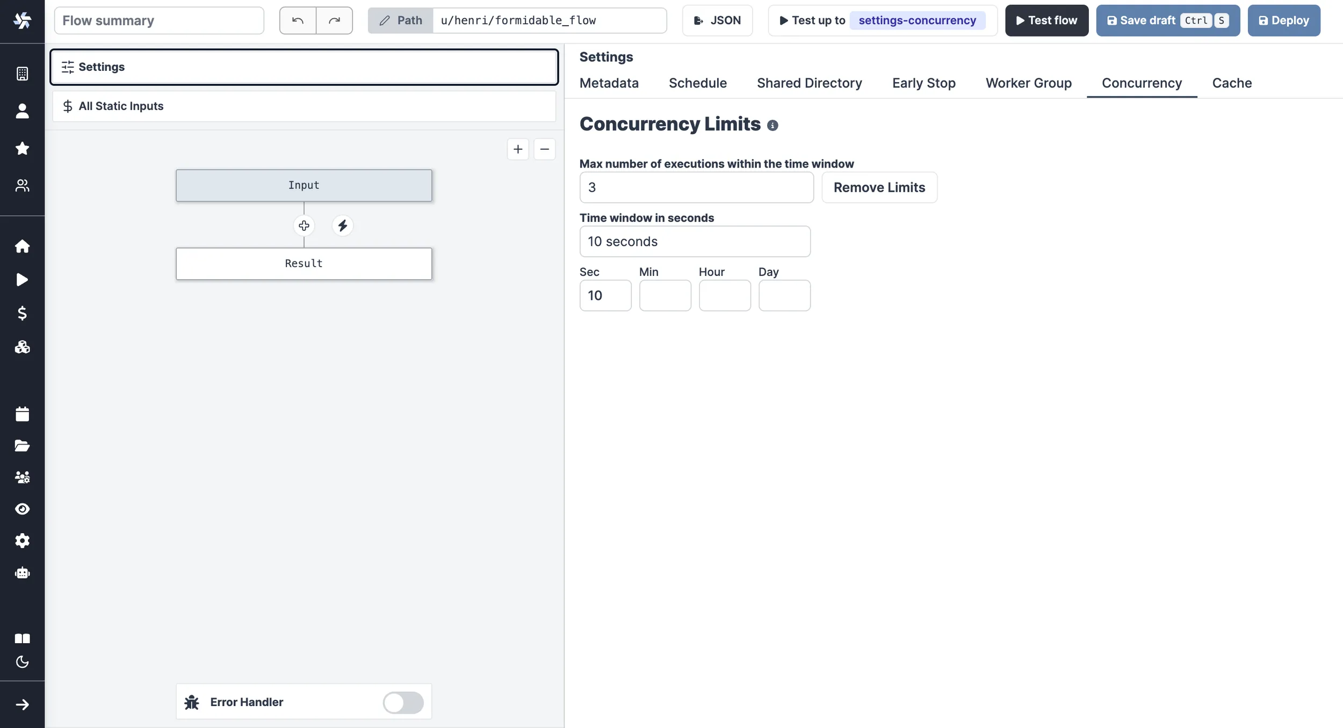Click the redo arrow button

[x=334, y=20]
